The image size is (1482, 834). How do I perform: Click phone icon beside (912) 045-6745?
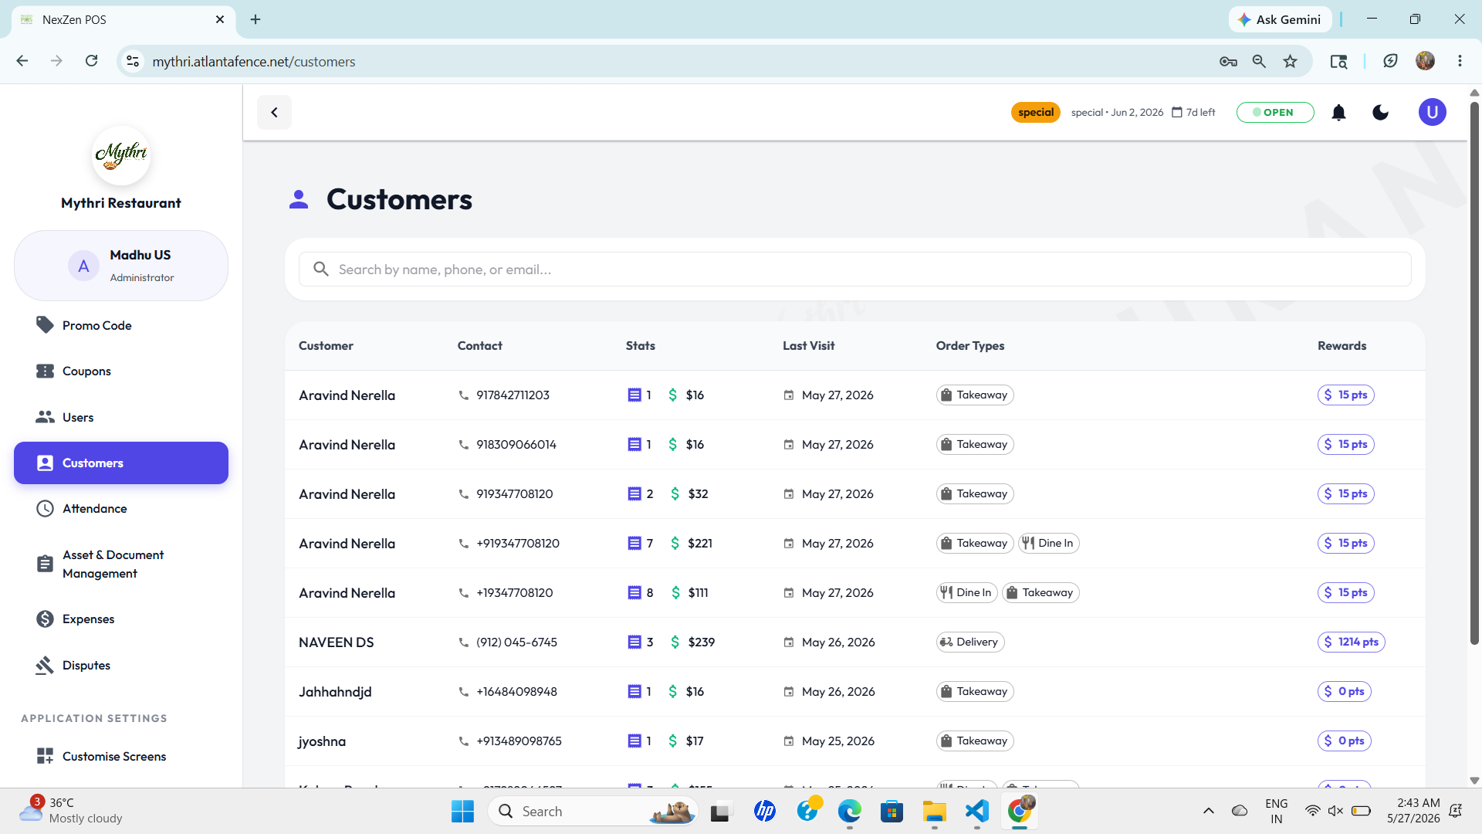463,642
